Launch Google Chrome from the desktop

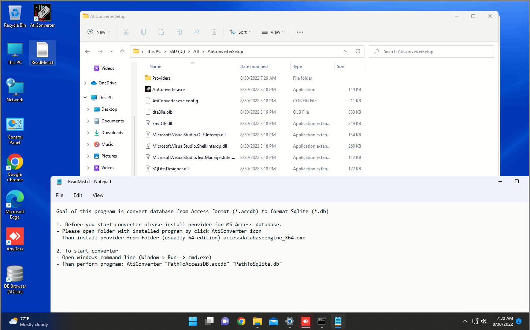pos(15,168)
